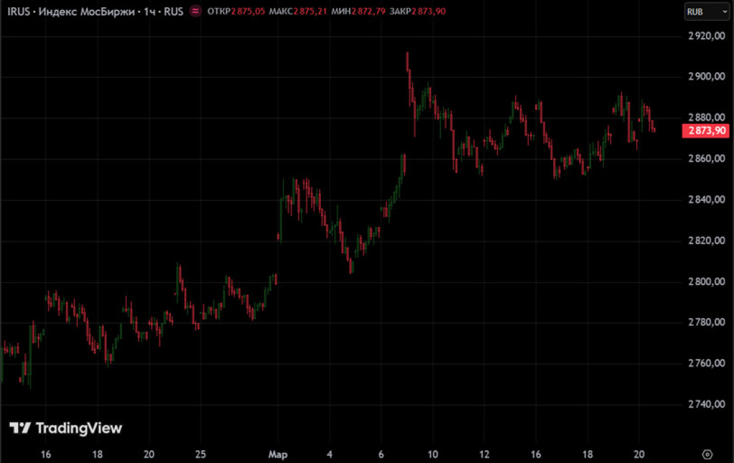Click the 2 880,00 price axis label
The height and width of the screenshot is (463, 734).
[707, 117]
